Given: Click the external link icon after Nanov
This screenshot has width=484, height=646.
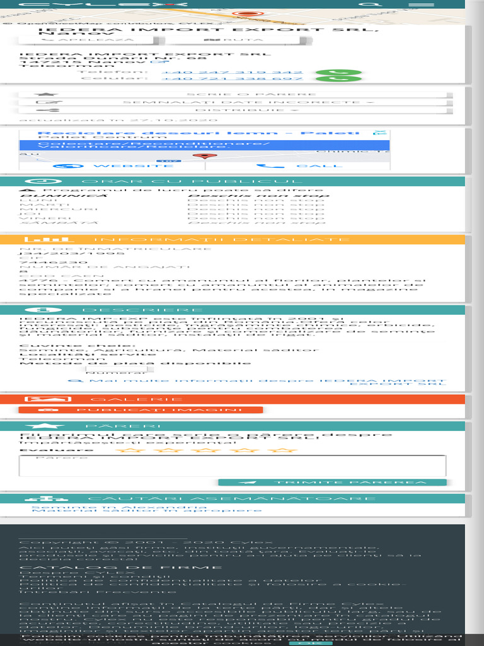Looking at the screenshot, I should pos(159,62).
